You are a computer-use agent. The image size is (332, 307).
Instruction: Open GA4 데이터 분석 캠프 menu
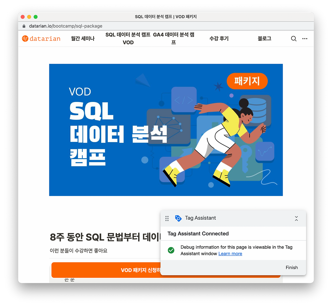pyautogui.click(x=174, y=38)
